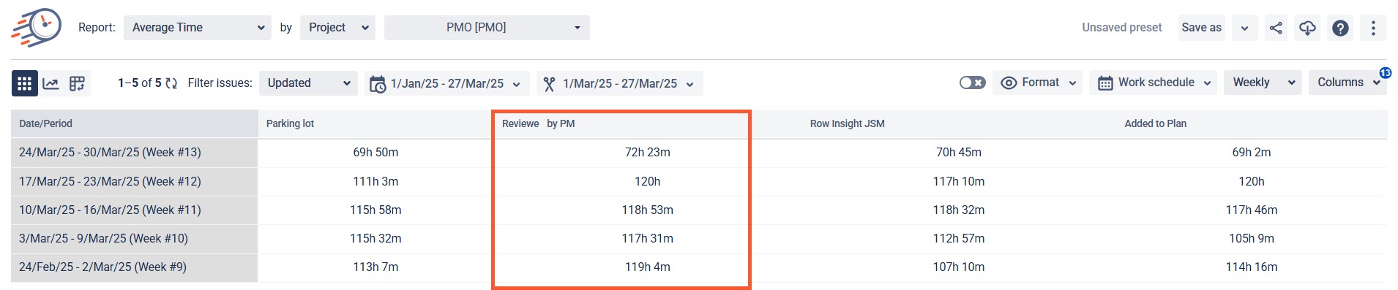Click the Reviewe by PM column header
This screenshot has height=290, width=1398.
pos(621,123)
